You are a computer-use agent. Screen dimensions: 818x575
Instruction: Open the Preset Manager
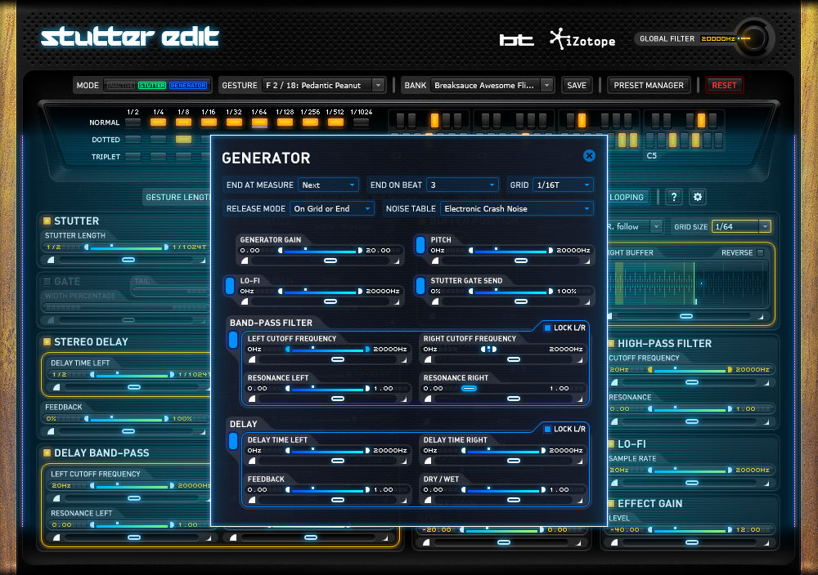pyautogui.click(x=649, y=85)
